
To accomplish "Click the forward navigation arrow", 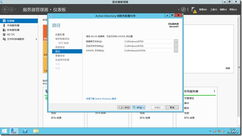I will click(x=11, y=9).
